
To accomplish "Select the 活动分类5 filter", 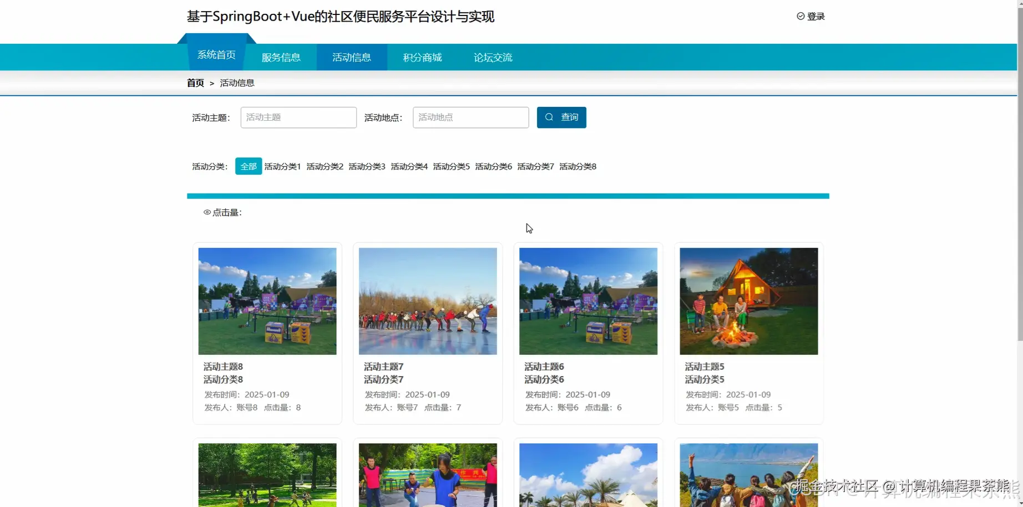I will [x=450, y=166].
